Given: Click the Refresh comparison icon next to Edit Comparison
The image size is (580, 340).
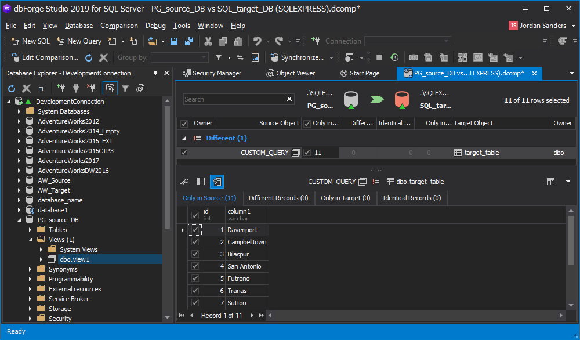Looking at the screenshot, I should [x=89, y=57].
